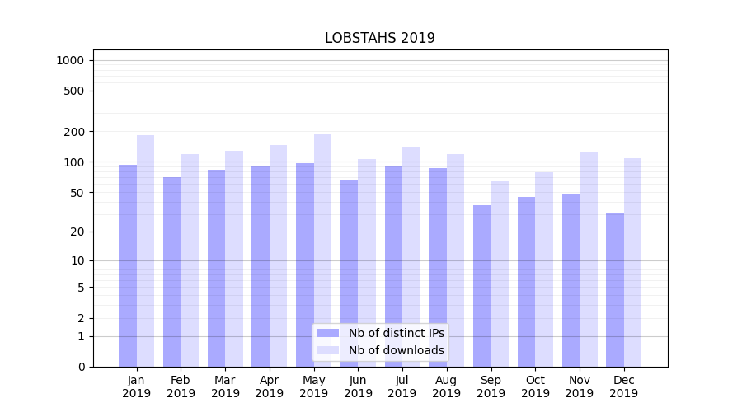Select the 'Dec 2019' x-axis label
Screen dimensions: 742x412
coord(623,386)
